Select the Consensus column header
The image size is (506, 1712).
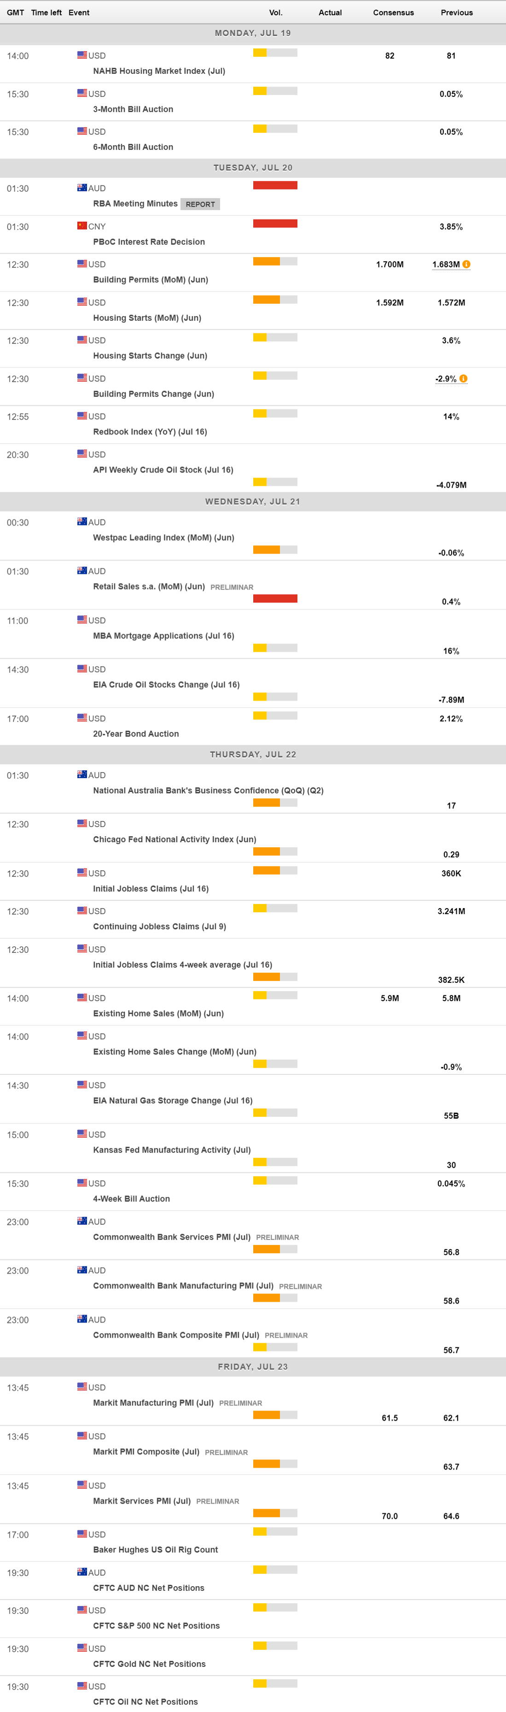coord(393,12)
